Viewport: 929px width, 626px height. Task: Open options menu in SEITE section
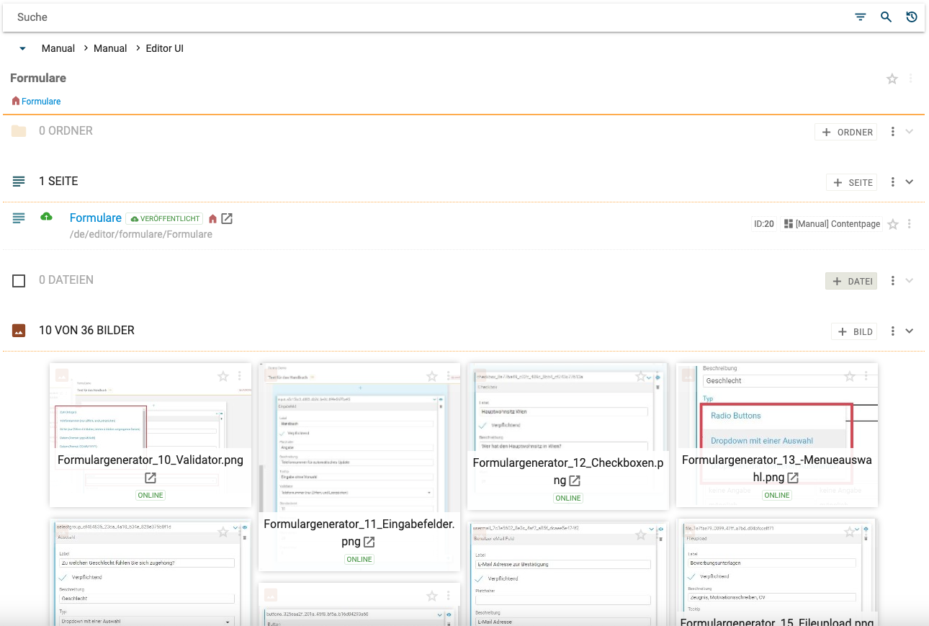[x=893, y=182]
